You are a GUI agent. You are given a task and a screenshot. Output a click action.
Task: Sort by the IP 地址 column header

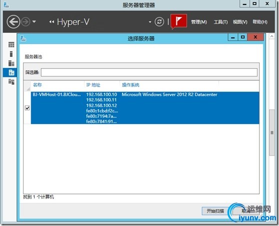click(x=93, y=85)
